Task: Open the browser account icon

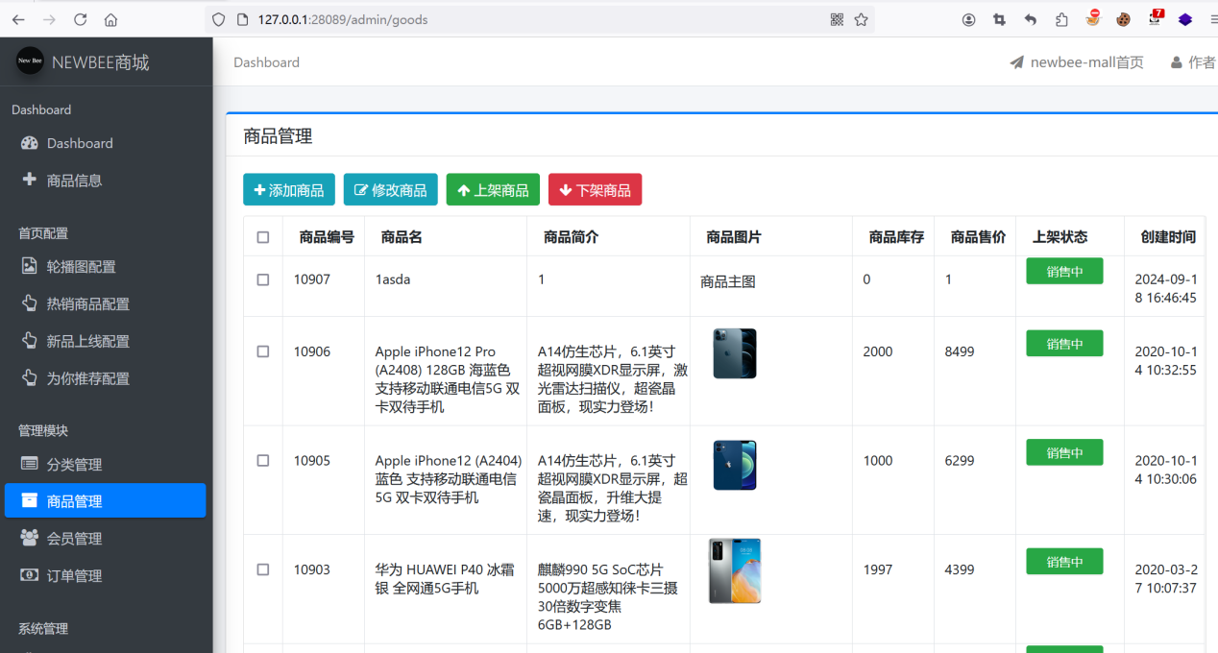Action: pyautogui.click(x=968, y=19)
